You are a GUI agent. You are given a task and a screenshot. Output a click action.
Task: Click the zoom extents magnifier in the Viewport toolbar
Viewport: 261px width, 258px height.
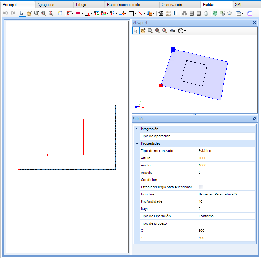click(165, 31)
